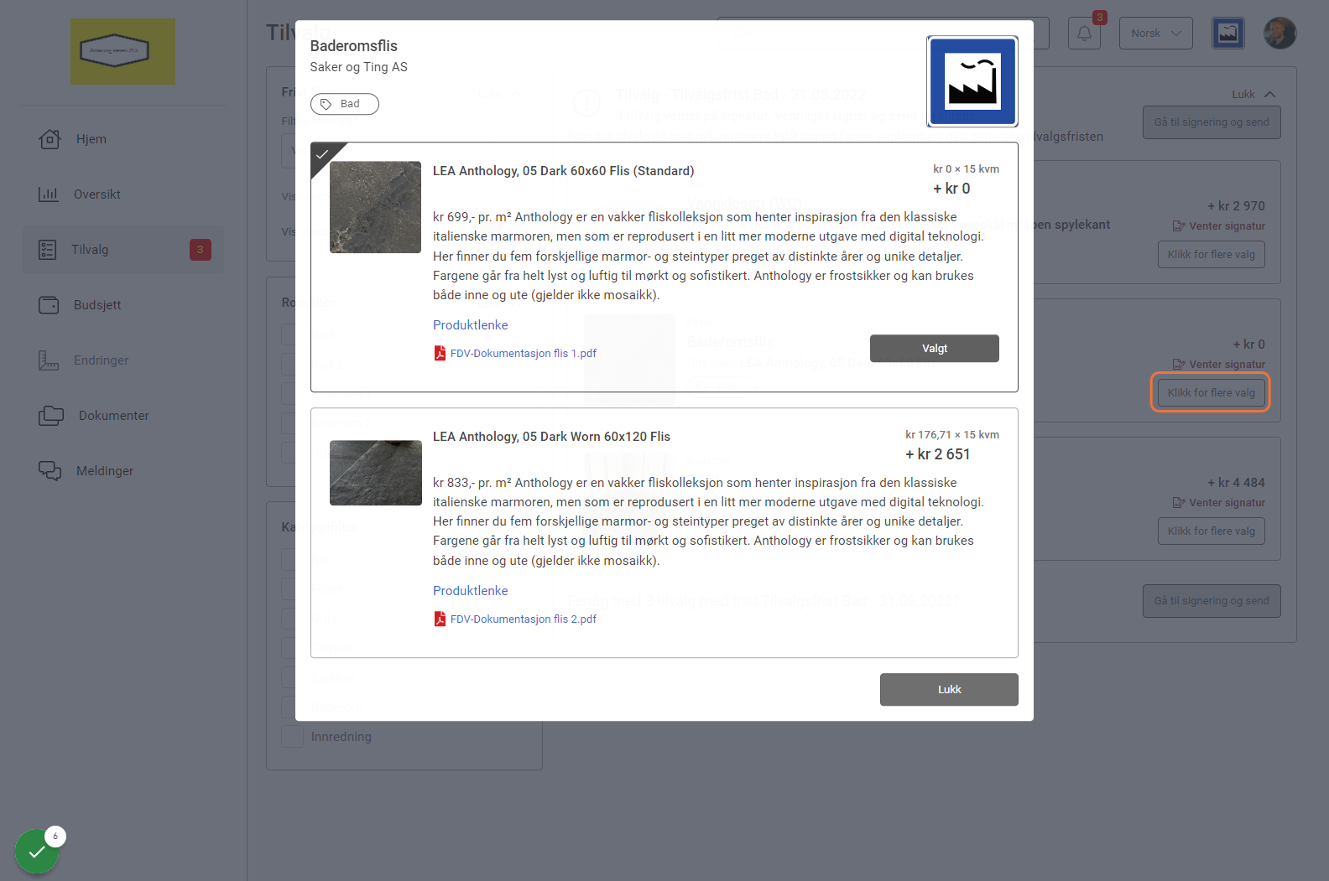The width and height of the screenshot is (1329, 881).
Task: Open the factory company icon in header
Action: click(1228, 34)
